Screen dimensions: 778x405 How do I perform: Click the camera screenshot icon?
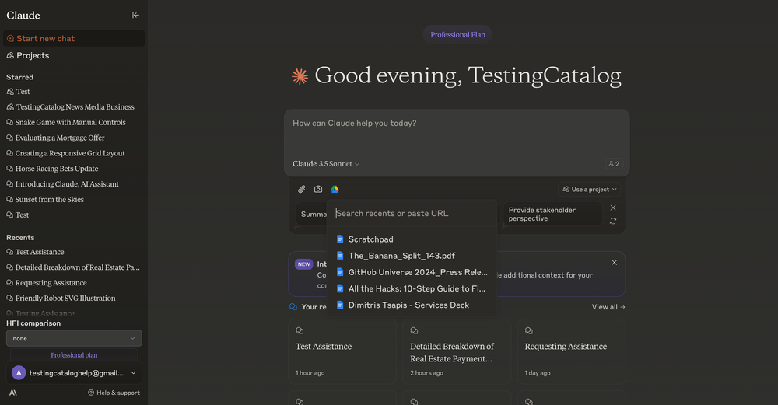318,189
